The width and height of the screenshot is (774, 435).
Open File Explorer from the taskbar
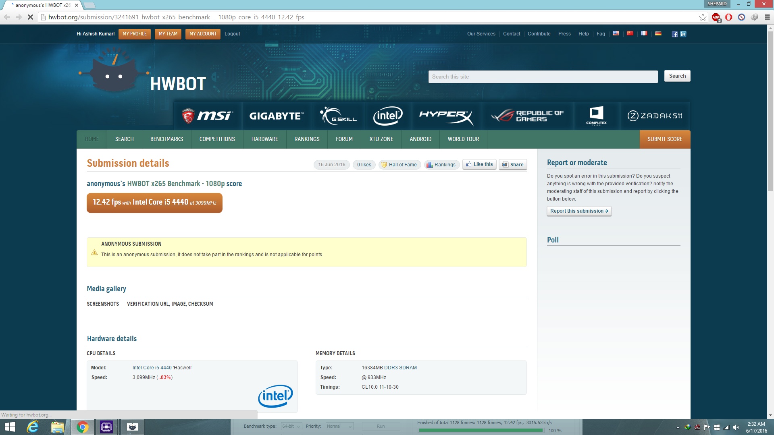point(57,427)
